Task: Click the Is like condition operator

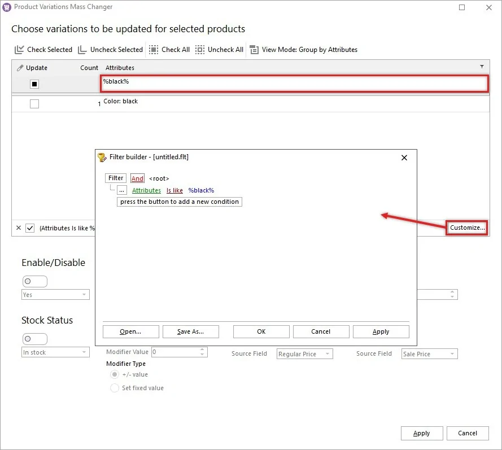Action: coord(174,190)
